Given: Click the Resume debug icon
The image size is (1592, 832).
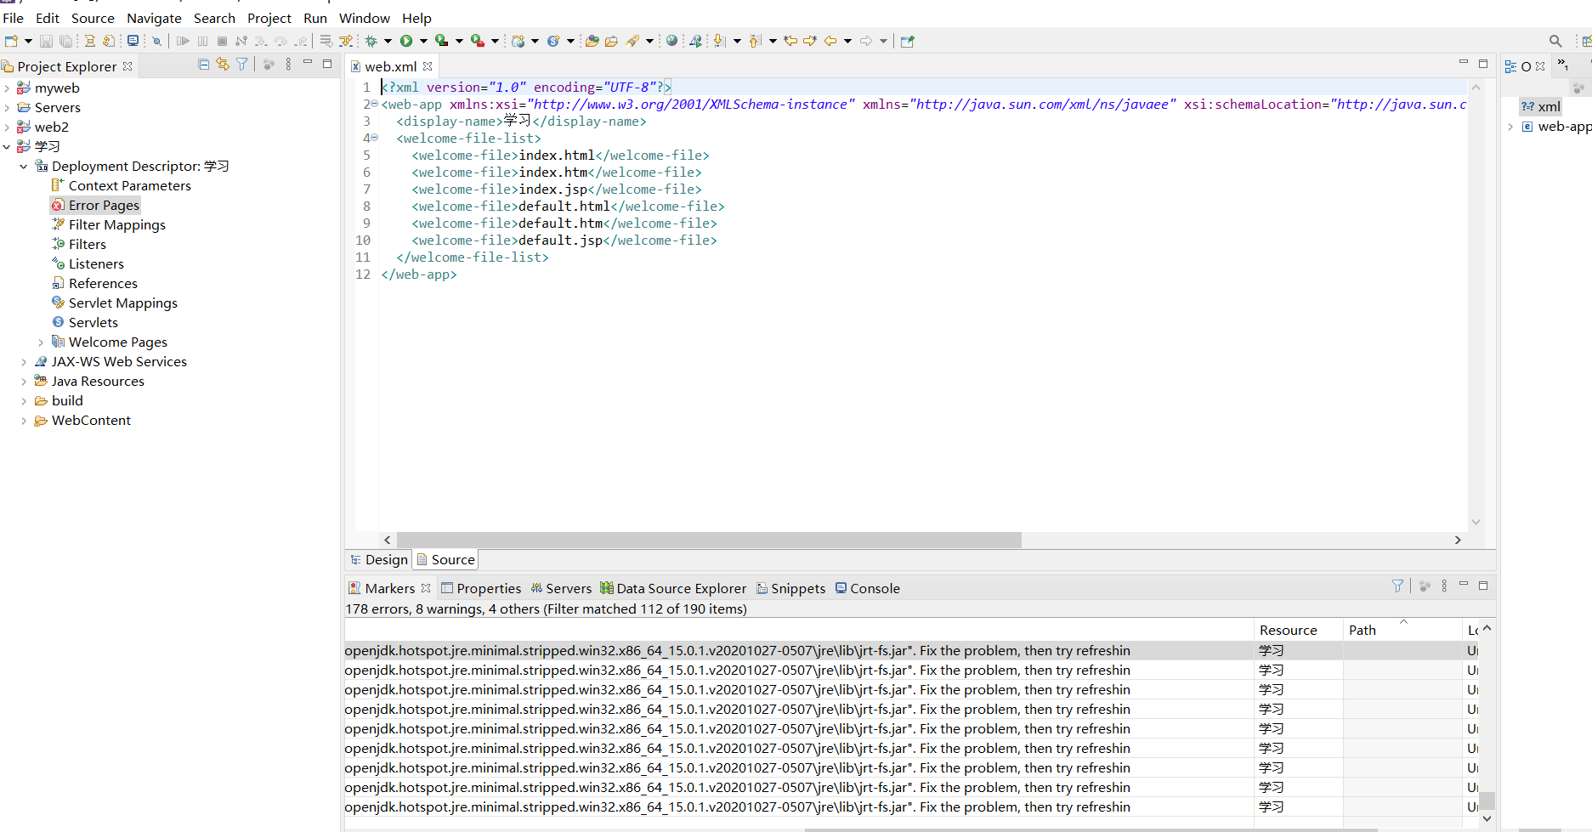Looking at the screenshot, I should tap(183, 41).
